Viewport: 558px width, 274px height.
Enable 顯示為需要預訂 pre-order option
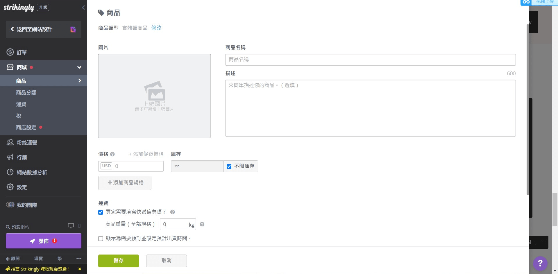[x=101, y=238]
